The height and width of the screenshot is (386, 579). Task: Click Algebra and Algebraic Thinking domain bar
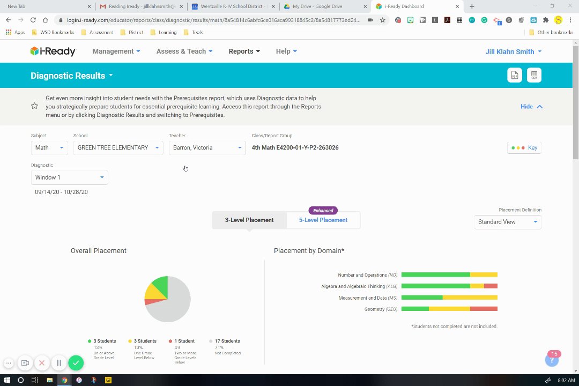coord(449,286)
